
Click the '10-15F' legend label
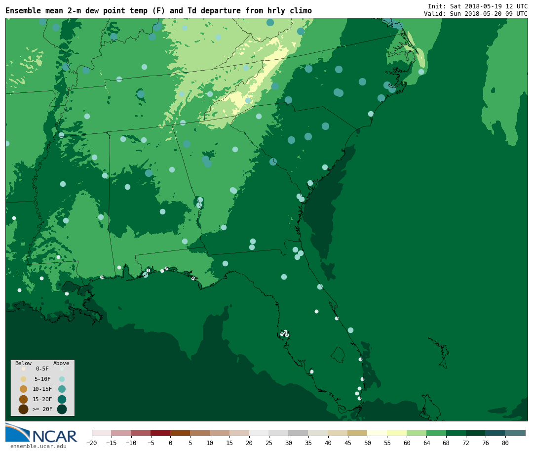click(42, 389)
